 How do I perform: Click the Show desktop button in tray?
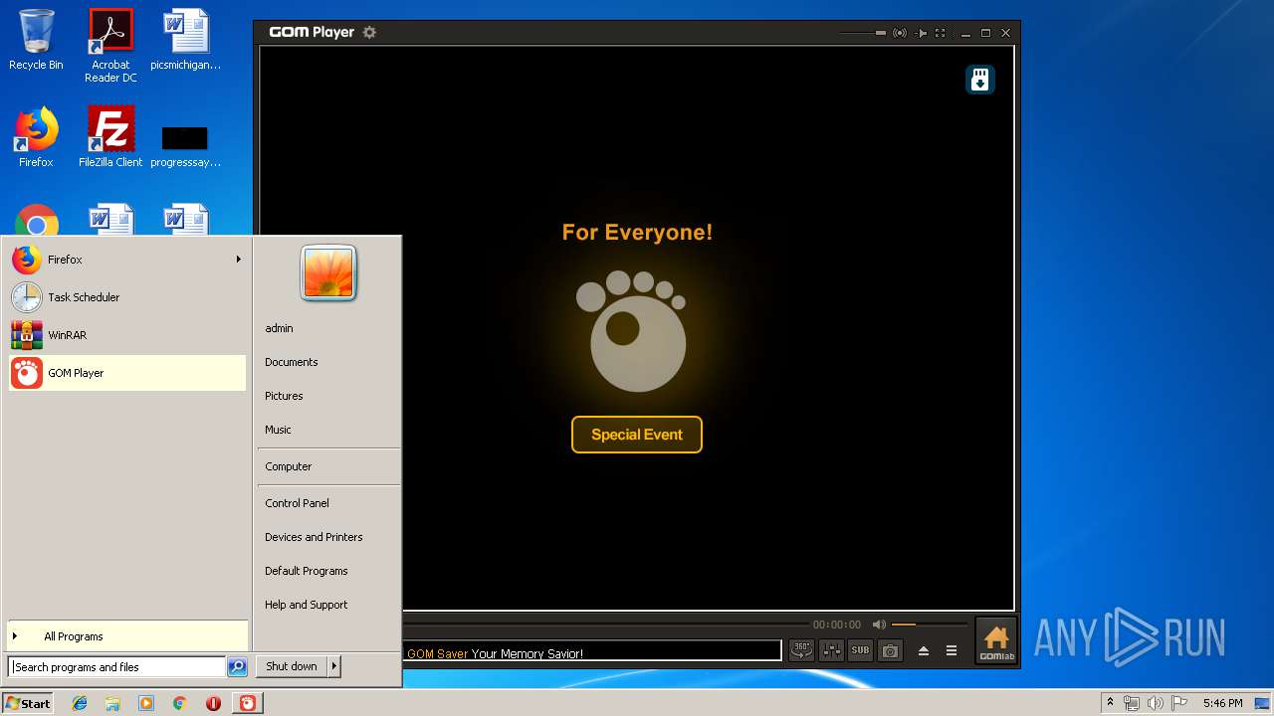pyautogui.click(x=1264, y=703)
